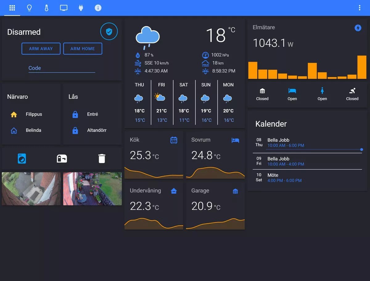Select the Entré lock name

92,114
